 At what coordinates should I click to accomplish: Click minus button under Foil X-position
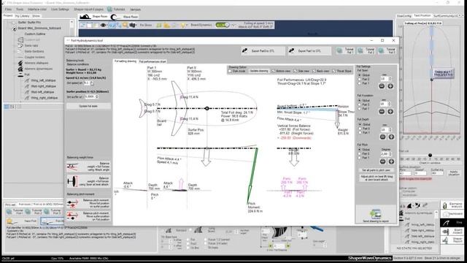pos(382,112)
